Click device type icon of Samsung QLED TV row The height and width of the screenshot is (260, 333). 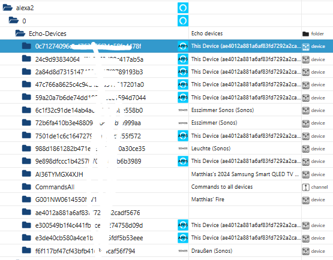pyautogui.click(x=305, y=174)
